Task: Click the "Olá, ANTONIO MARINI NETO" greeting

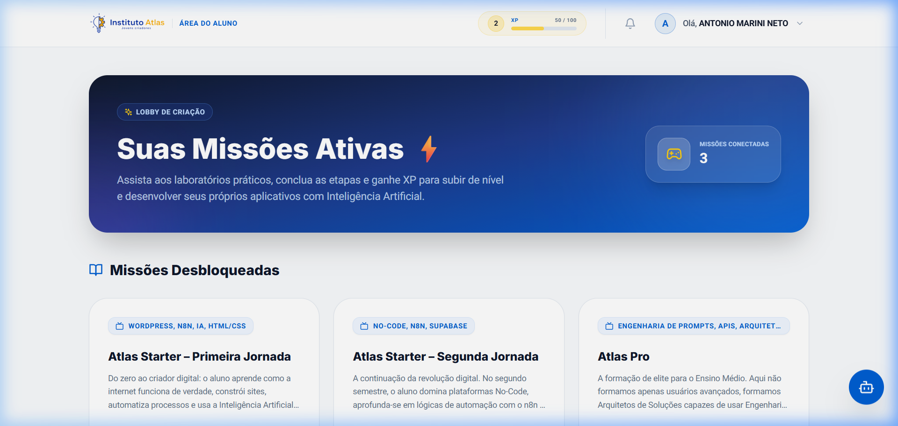Action: click(x=735, y=23)
